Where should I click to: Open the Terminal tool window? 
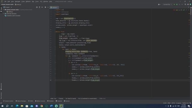click(59, 101)
